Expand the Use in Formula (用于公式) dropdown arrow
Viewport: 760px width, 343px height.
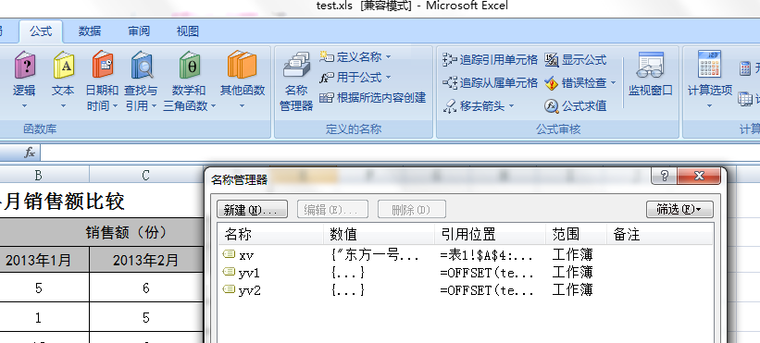388,78
